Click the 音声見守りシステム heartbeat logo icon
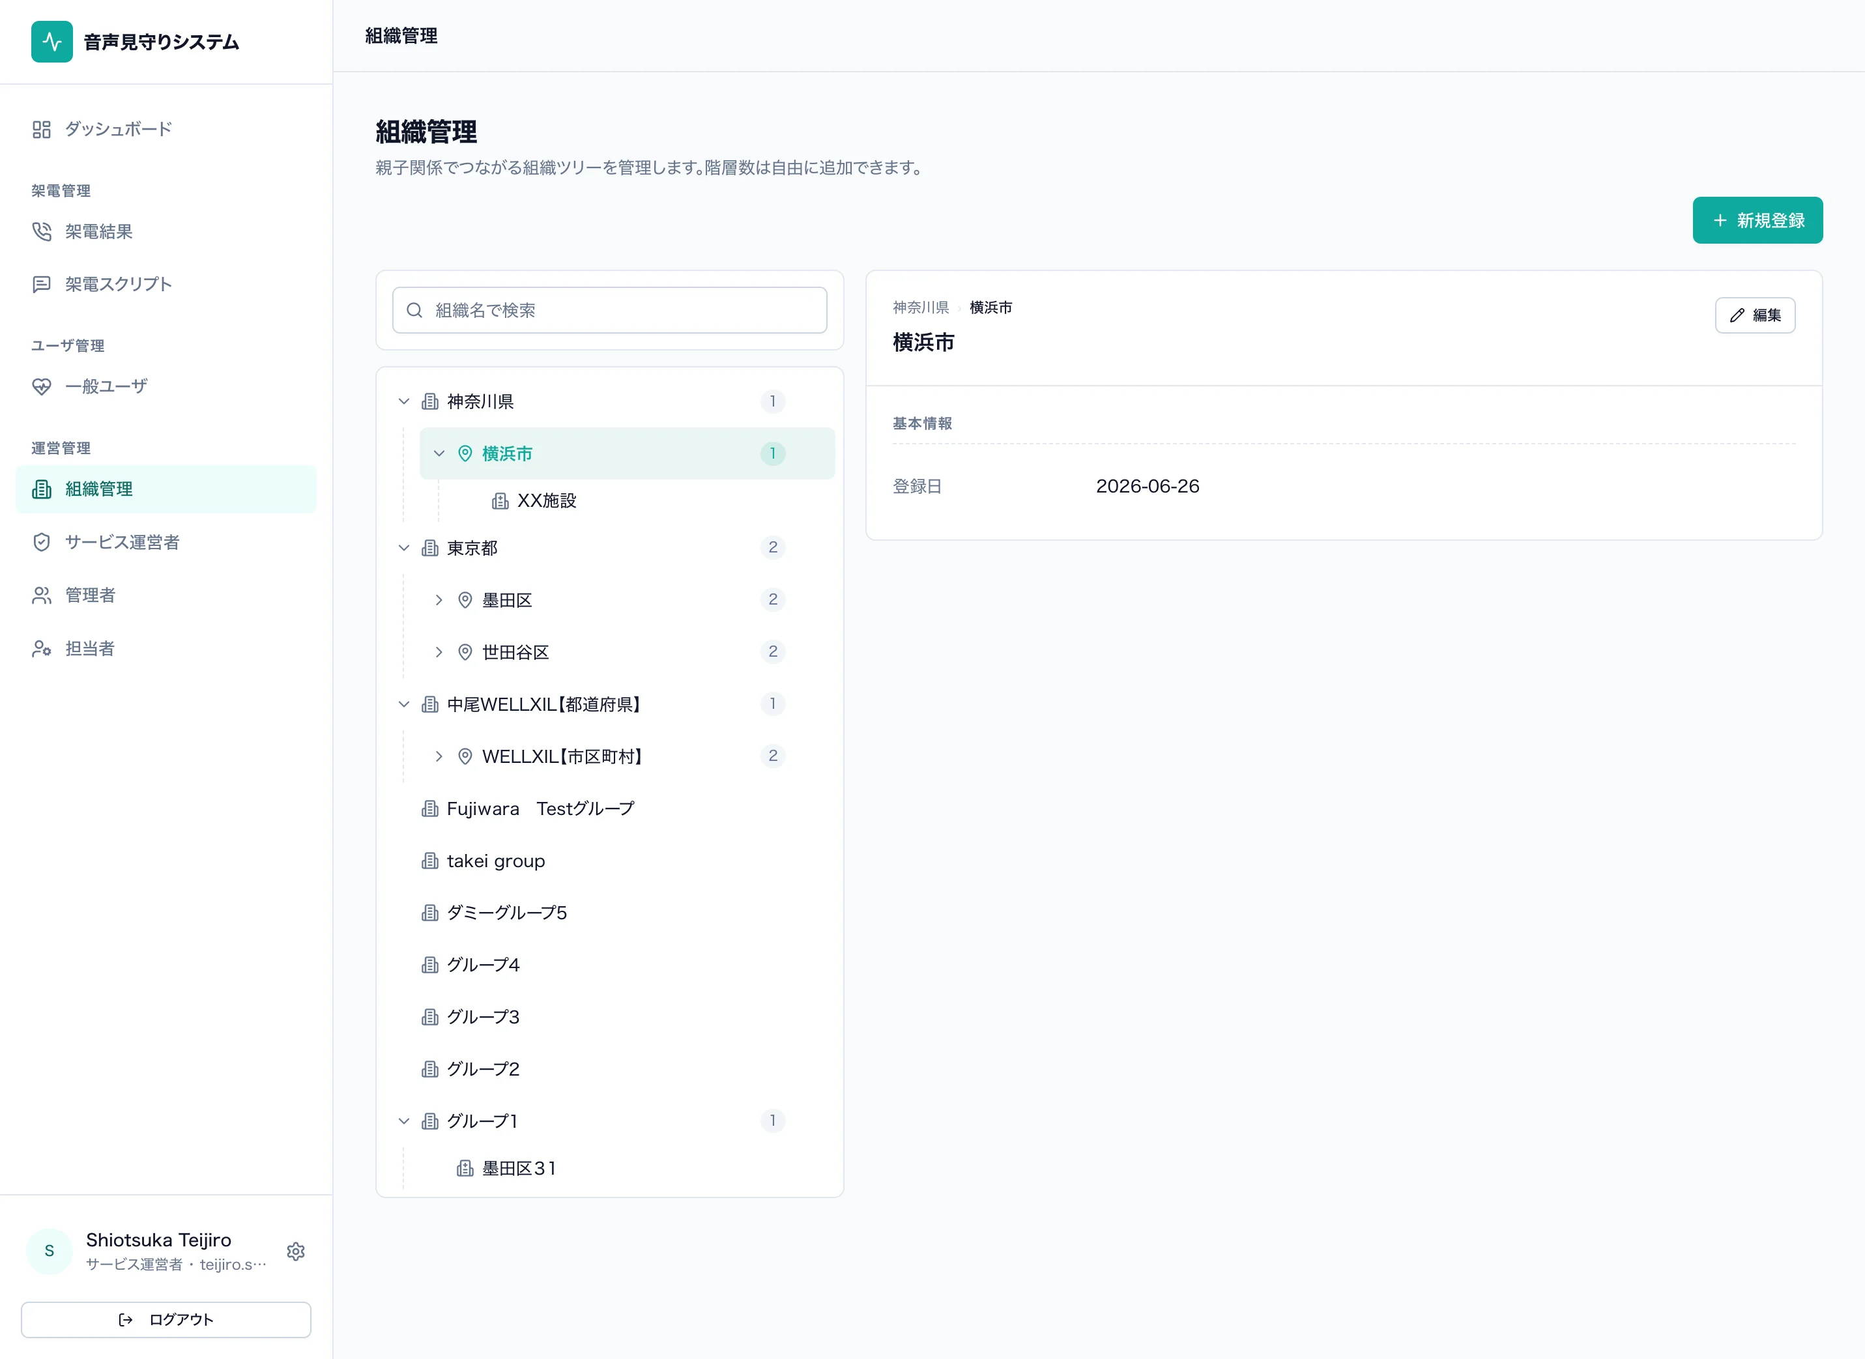The width and height of the screenshot is (1865, 1359). 52,42
